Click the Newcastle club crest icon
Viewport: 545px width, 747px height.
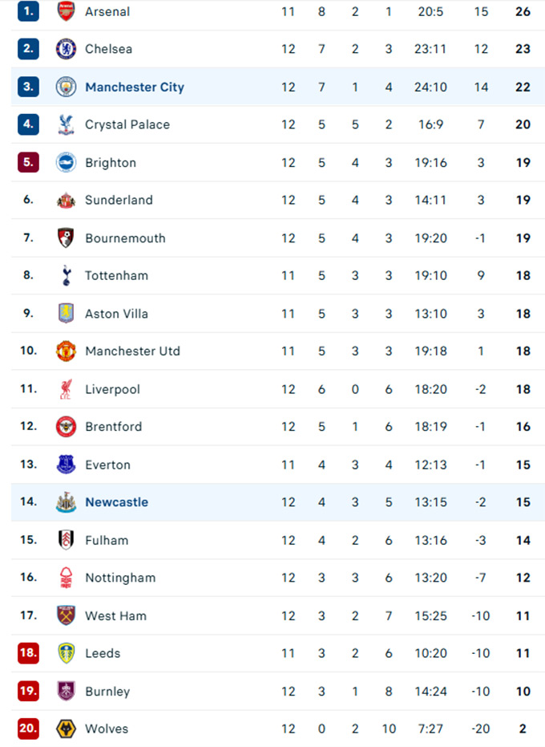(x=66, y=502)
